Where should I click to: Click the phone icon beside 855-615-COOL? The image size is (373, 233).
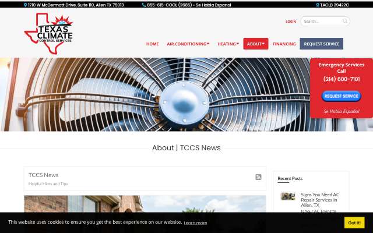click(144, 5)
